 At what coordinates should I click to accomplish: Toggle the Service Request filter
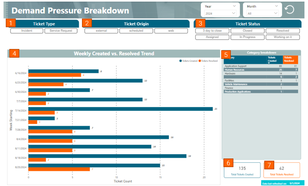61,31
